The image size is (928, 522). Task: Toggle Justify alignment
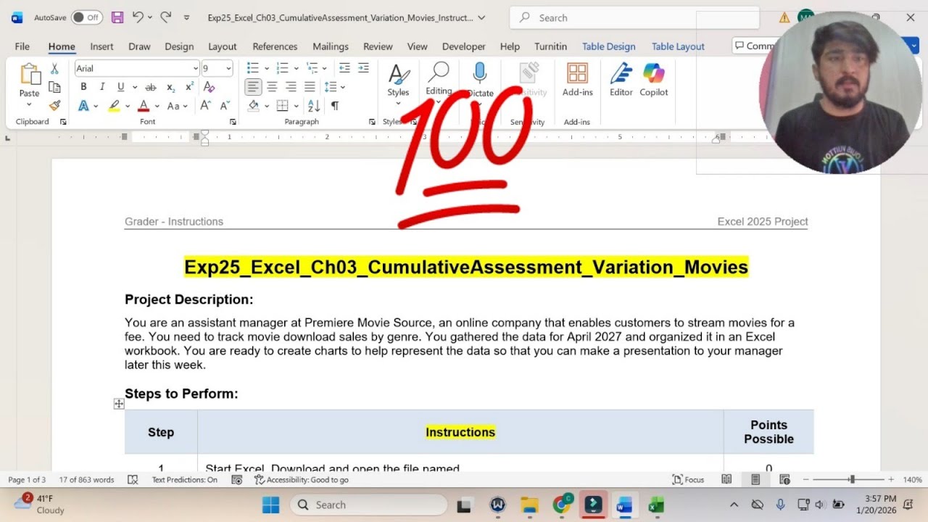point(310,87)
